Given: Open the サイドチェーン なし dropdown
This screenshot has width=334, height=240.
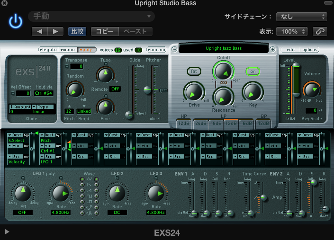Looking at the screenshot, I should [x=301, y=17].
